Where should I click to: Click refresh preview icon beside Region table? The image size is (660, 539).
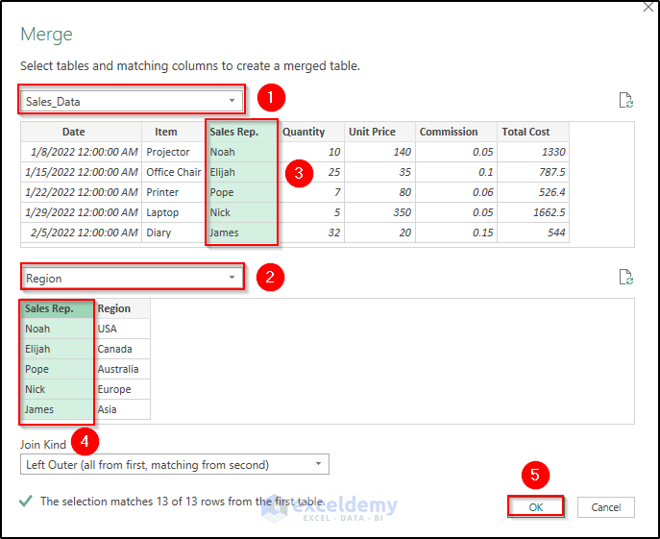(625, 278)
